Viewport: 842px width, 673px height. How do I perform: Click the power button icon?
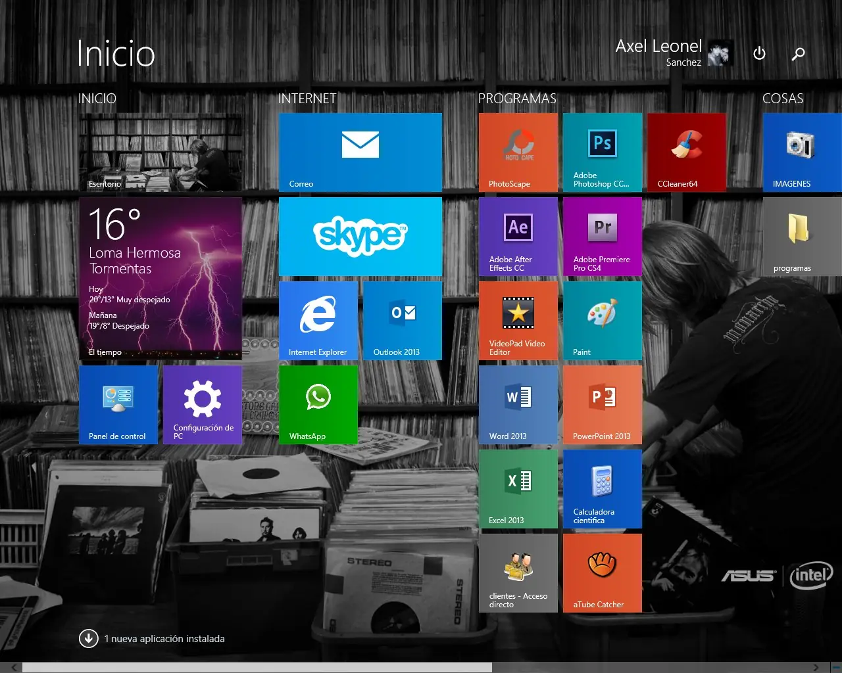click(x=759, y=53)
